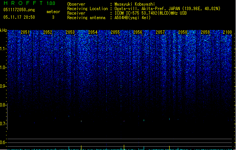Viewport: 236px width, 150px height.
Task: Click the observer name Masayuki Kobayashi
Action: tap(135, 4)
